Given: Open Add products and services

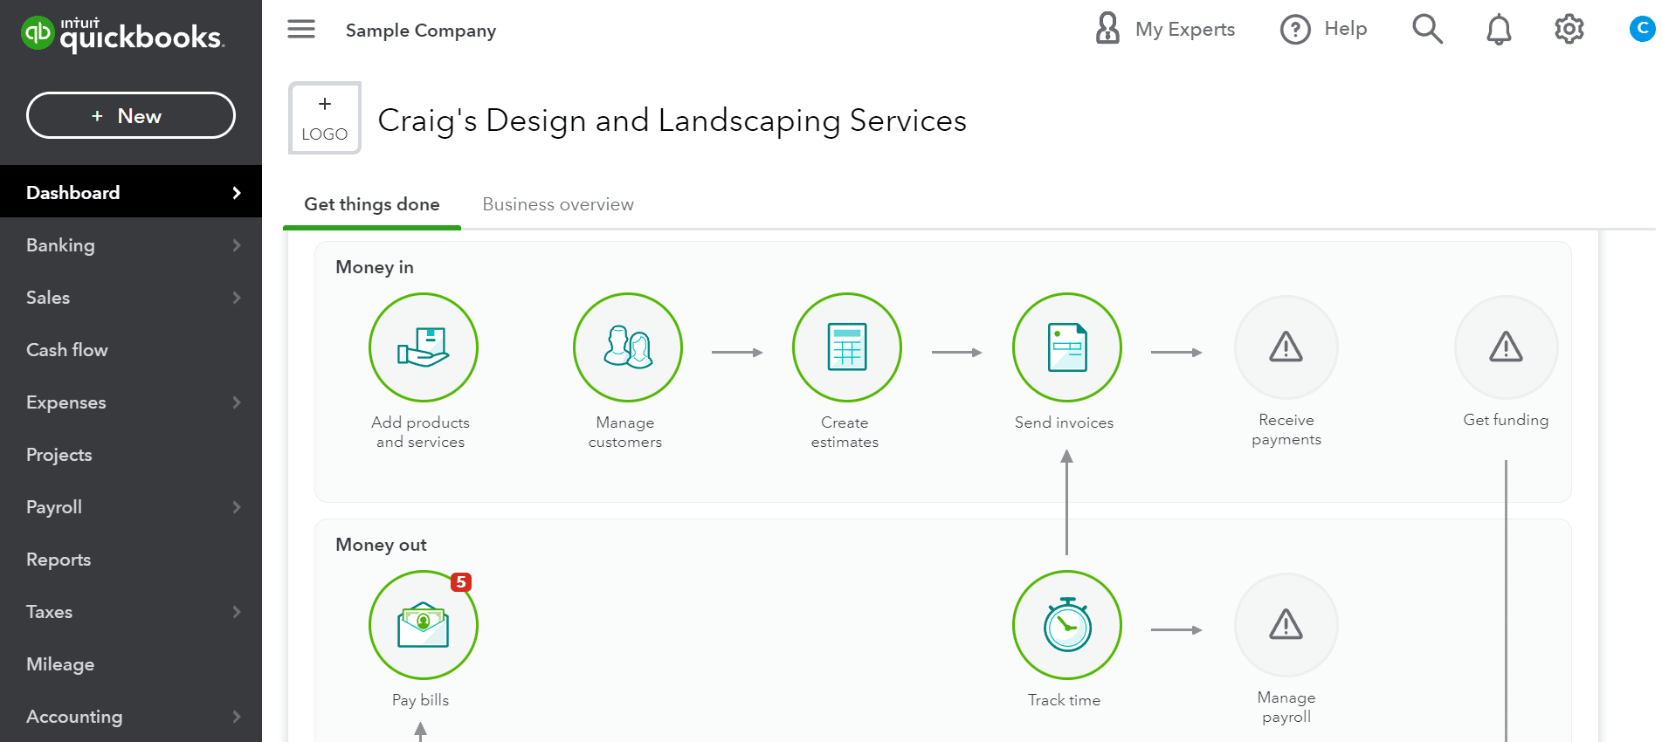Looking at the screenshot, I should point(423,347).
